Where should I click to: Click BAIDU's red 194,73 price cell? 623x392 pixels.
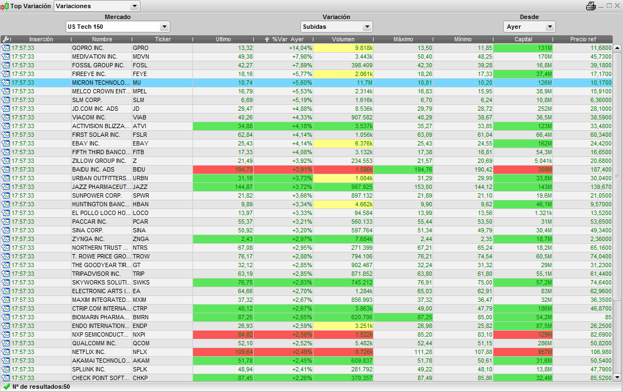coord(223,170)
